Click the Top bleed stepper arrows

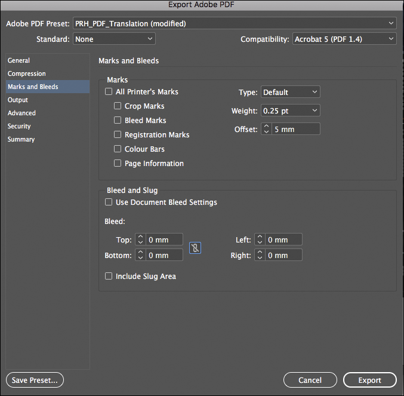coord(140,240)
